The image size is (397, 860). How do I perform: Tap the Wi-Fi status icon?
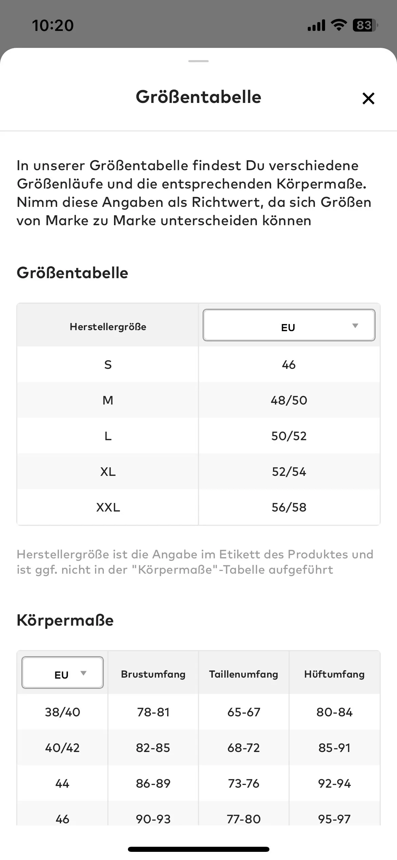click(x=338, y=25)
